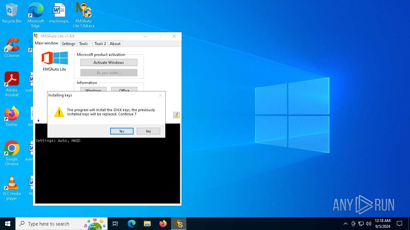Screen dimensions: 410x230
Task: Click the KMSAuto Lite Office/Windows logo
Action: [54, 58]
